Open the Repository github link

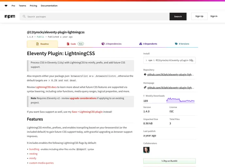tap(170, 74)
